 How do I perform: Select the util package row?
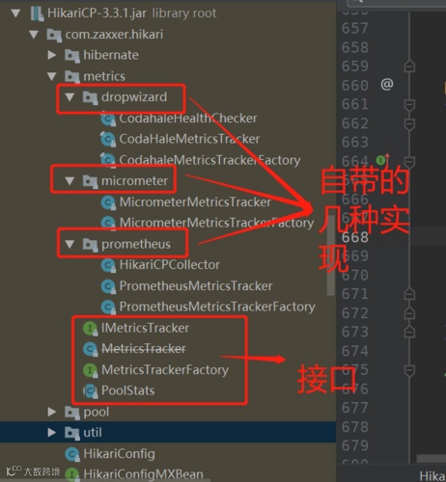[168, 433]
